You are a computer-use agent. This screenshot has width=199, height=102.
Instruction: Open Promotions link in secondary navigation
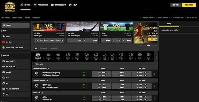(x=36, y=18)
